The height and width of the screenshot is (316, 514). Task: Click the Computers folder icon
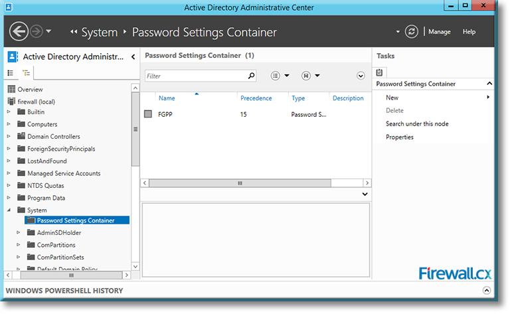(21, 124)
